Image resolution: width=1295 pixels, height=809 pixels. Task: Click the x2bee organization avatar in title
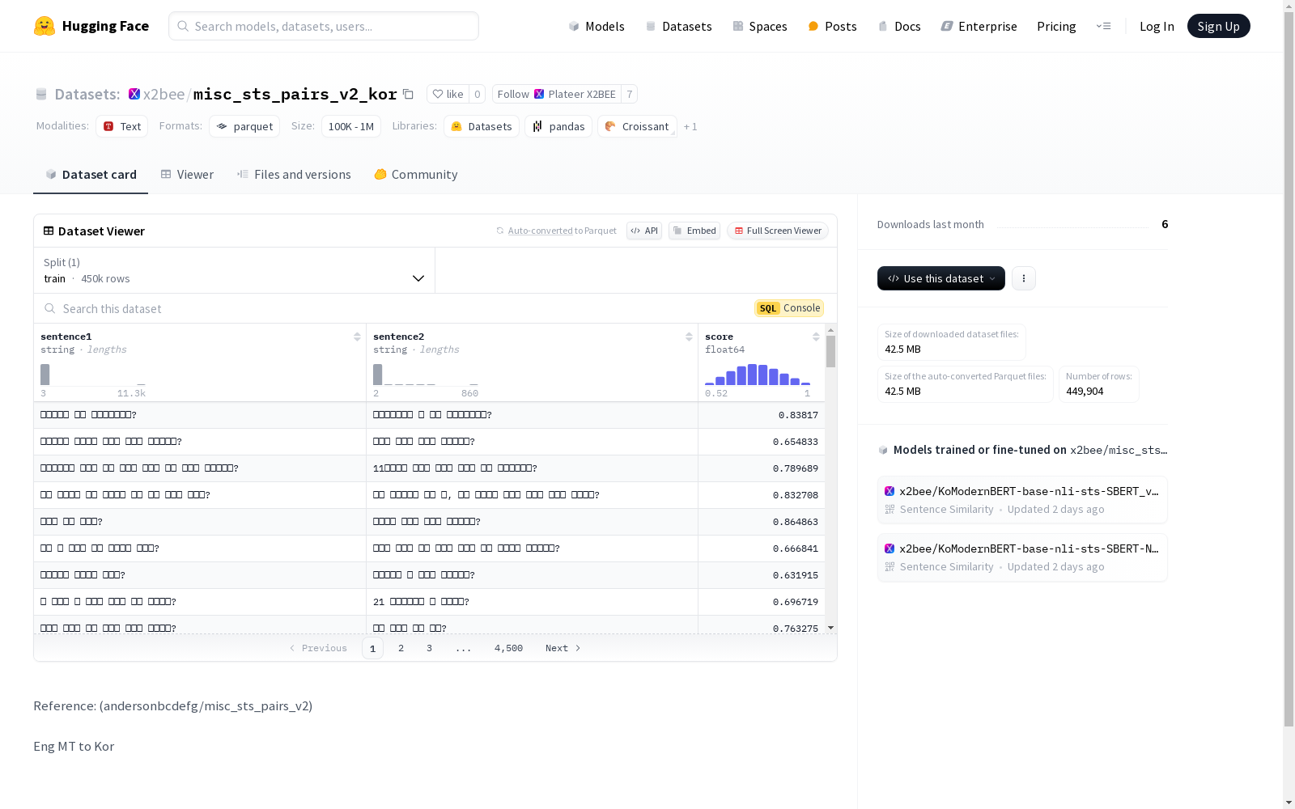pos(134,94)
